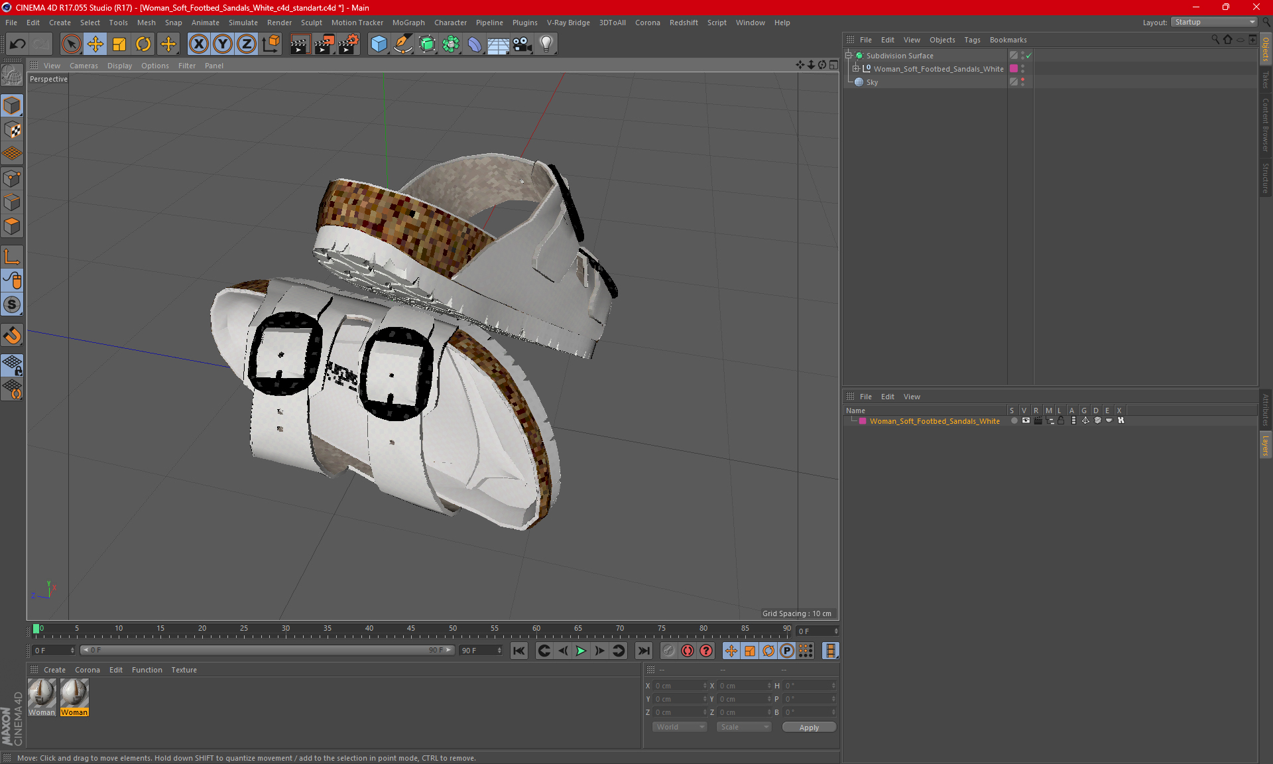The width and height of the screenshot is (1273, 764).
Task: Switch to Model mode
Action: coord(12,105)
